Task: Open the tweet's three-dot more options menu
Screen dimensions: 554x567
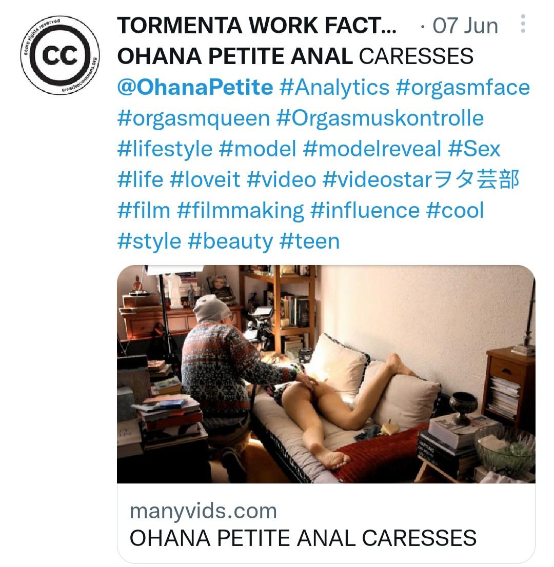Action: click(x=523, y=24)
